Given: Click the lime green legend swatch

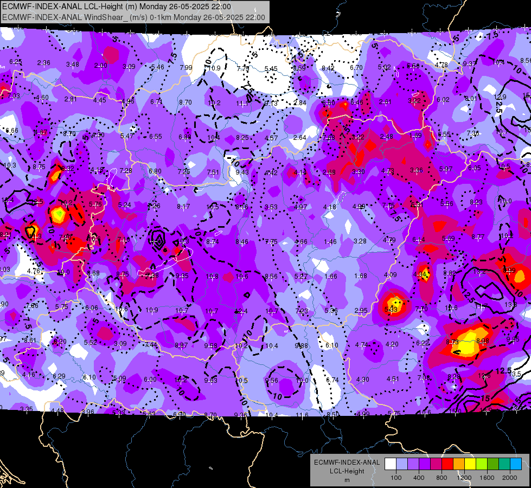Looking at the screenshot, I should tap(482, 464).
